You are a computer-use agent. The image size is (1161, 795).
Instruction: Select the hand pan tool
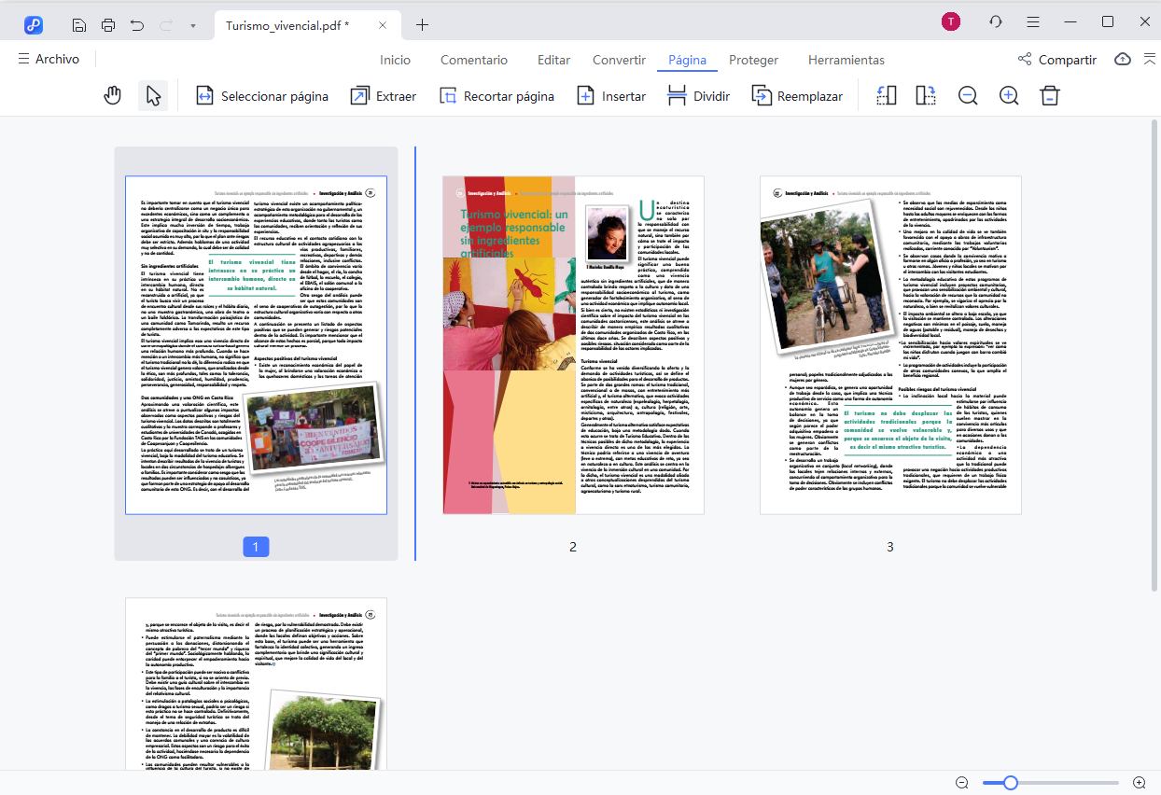pos(113,95)
